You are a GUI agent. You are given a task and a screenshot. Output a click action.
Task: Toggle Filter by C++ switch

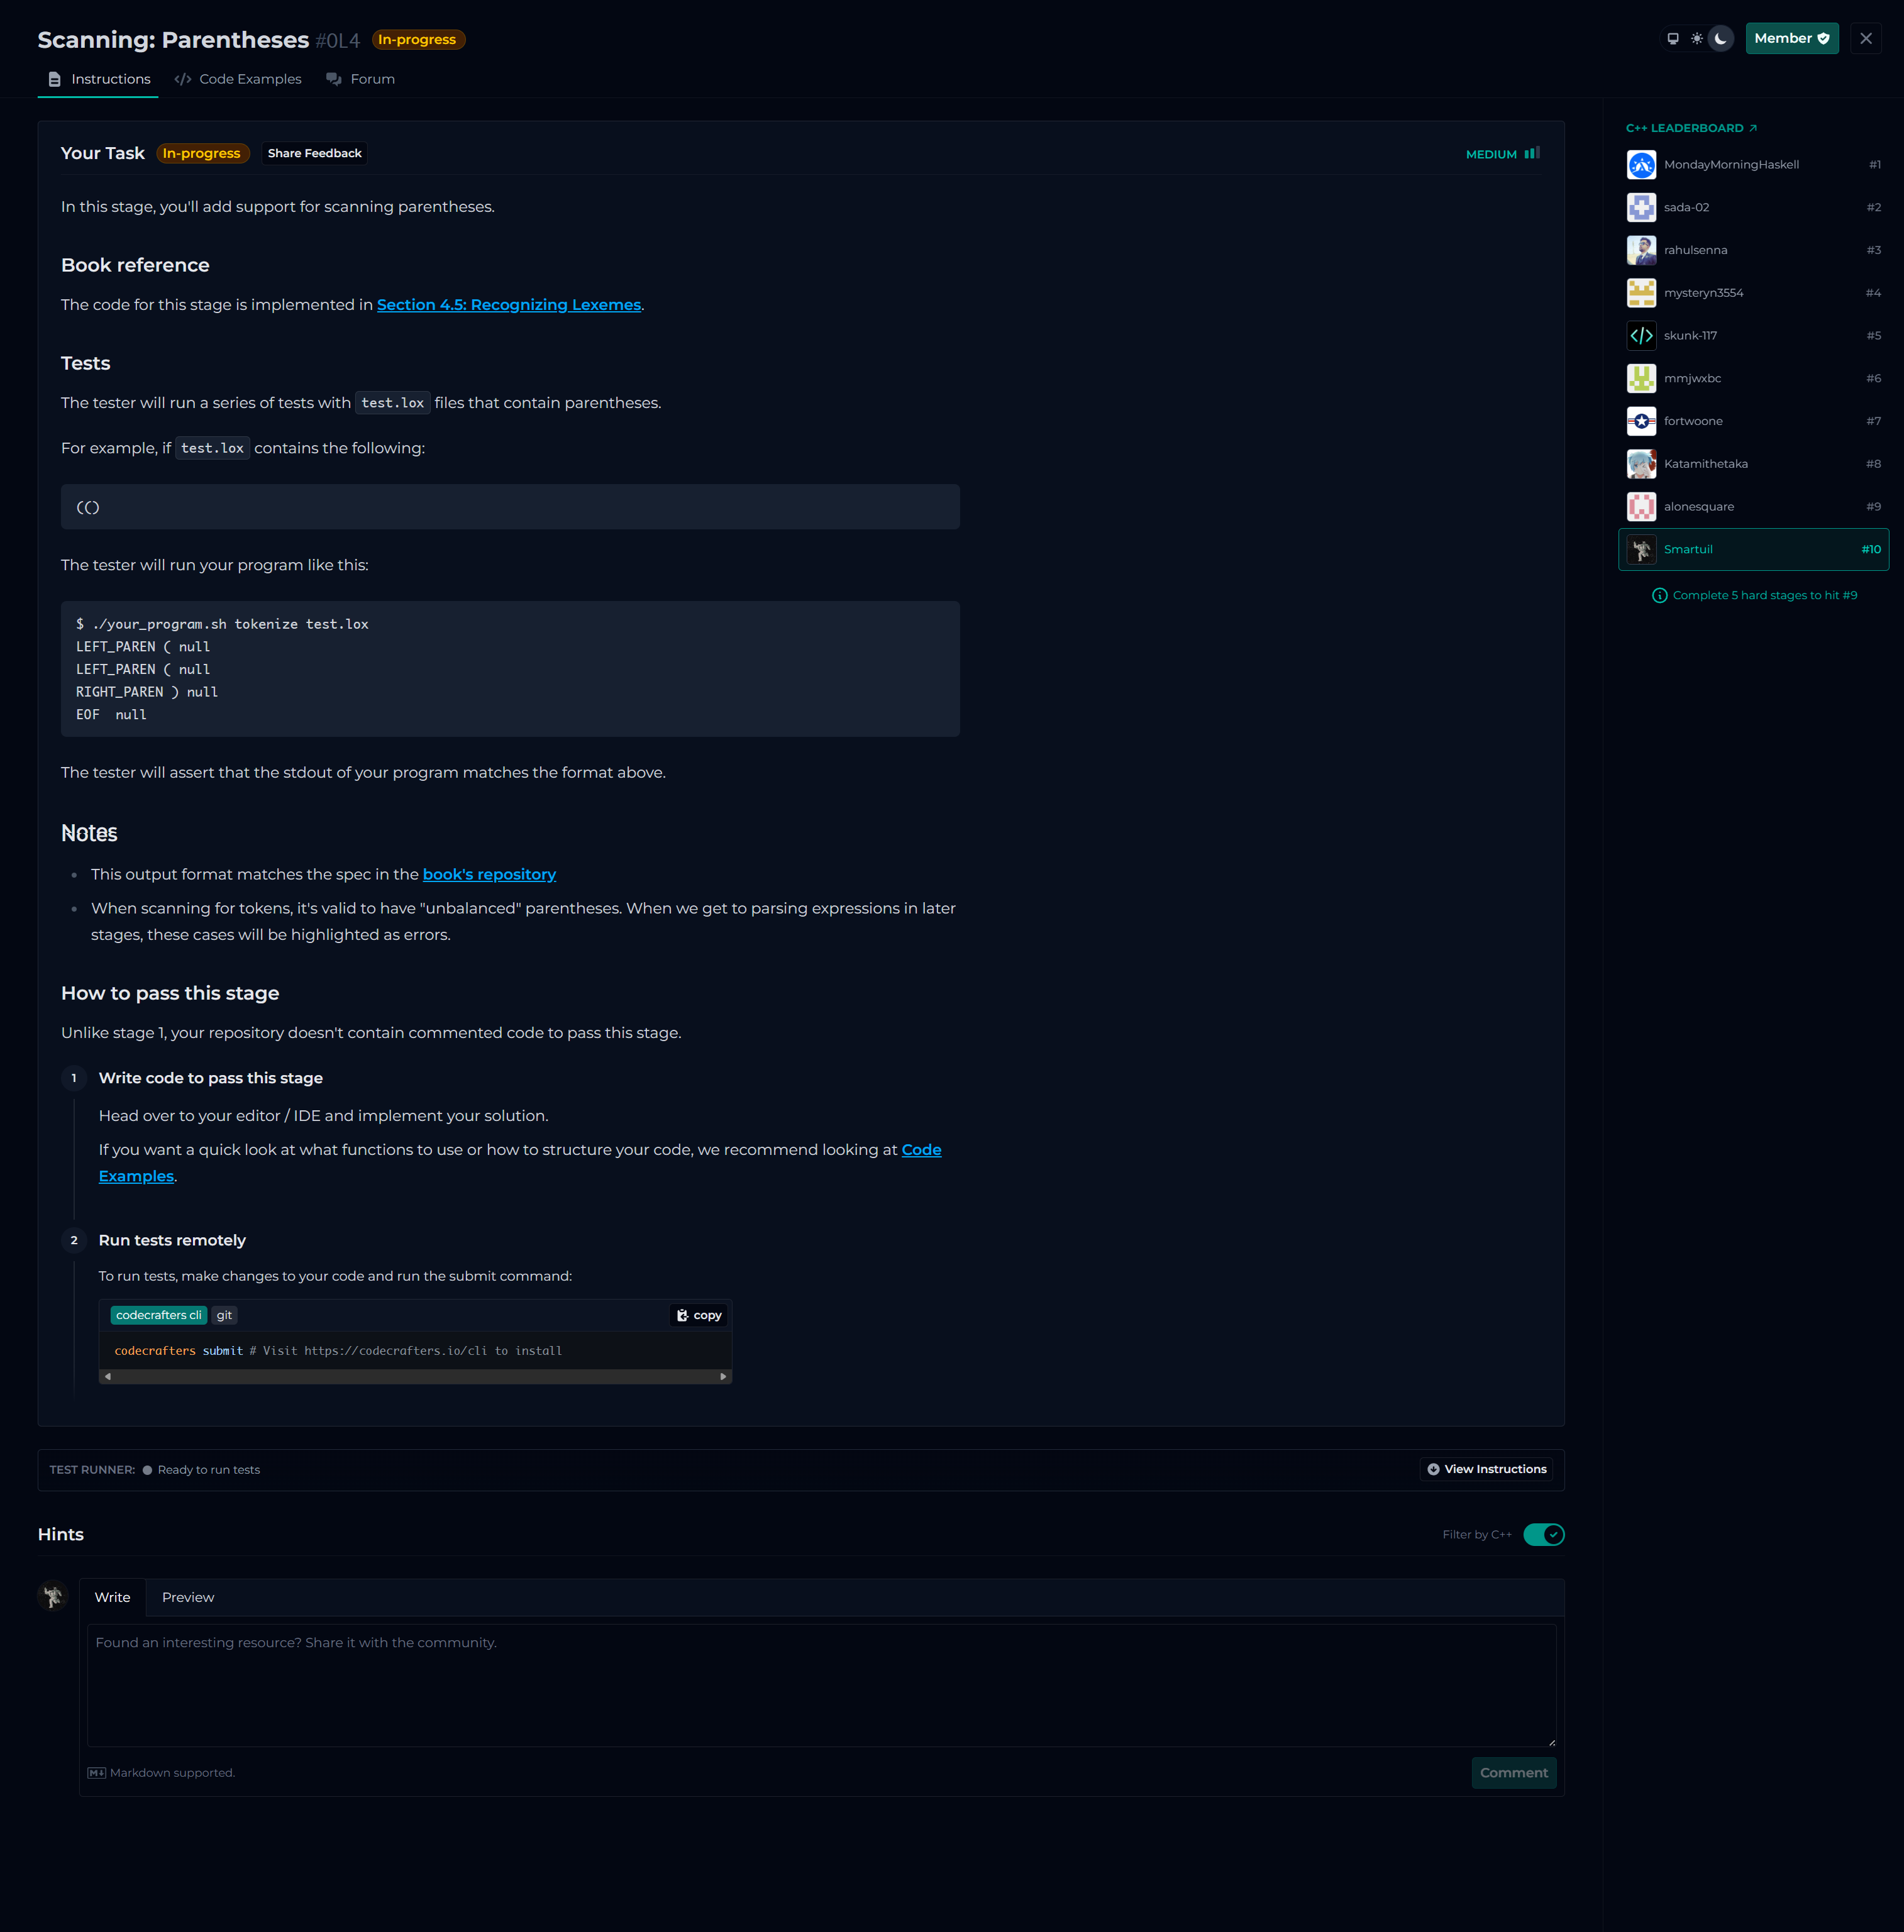(x=1543, y=1535)
